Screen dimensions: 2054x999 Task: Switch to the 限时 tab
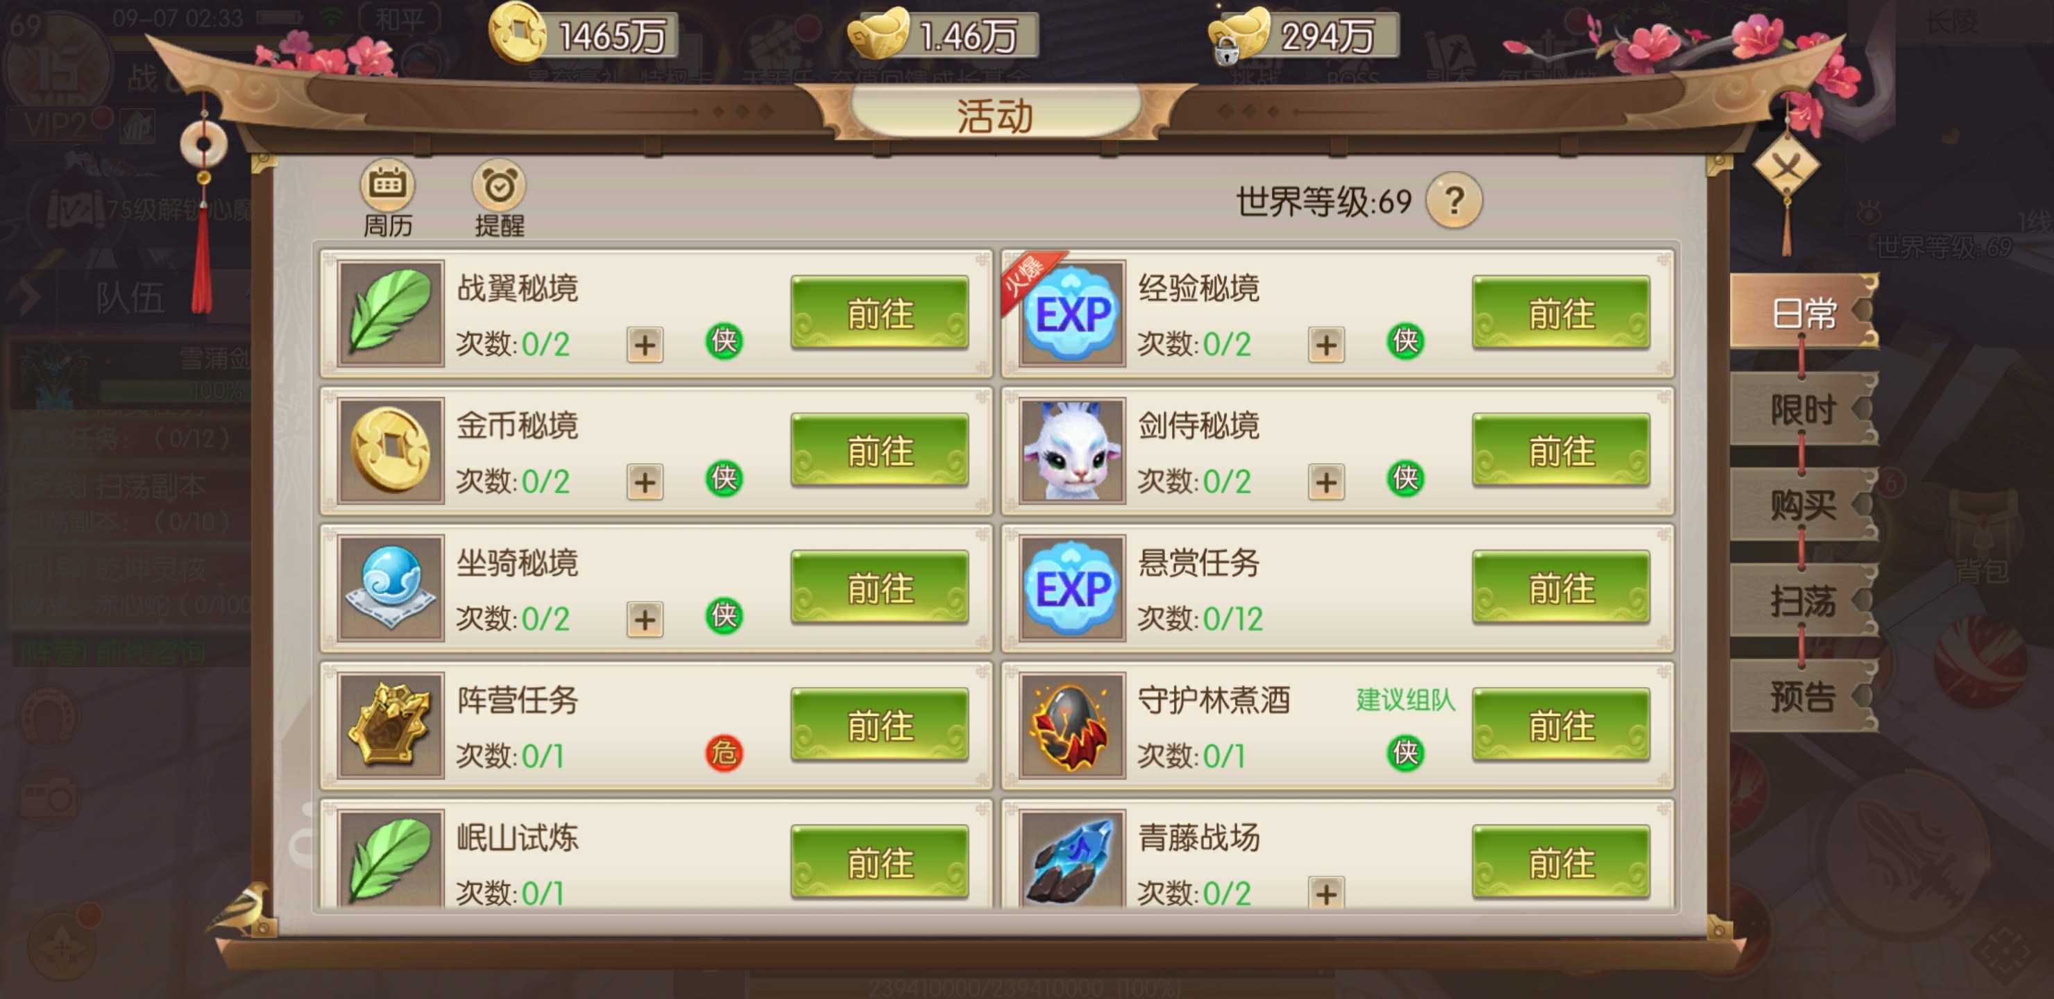1803,410
